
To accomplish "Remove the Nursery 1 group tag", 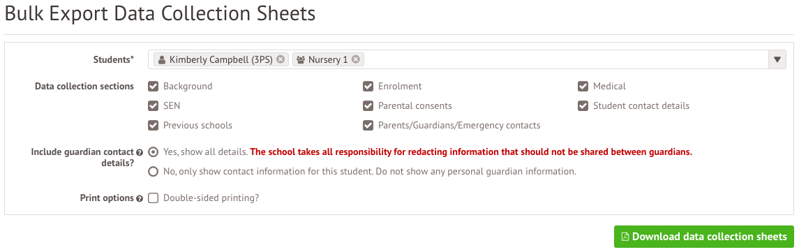I will 356,59.
